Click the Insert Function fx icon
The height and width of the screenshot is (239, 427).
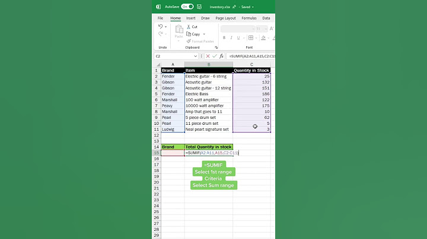pos(221,56)
